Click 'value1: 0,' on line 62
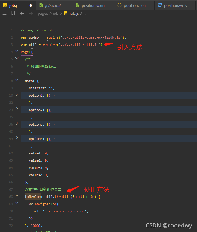 pos(38,154)
